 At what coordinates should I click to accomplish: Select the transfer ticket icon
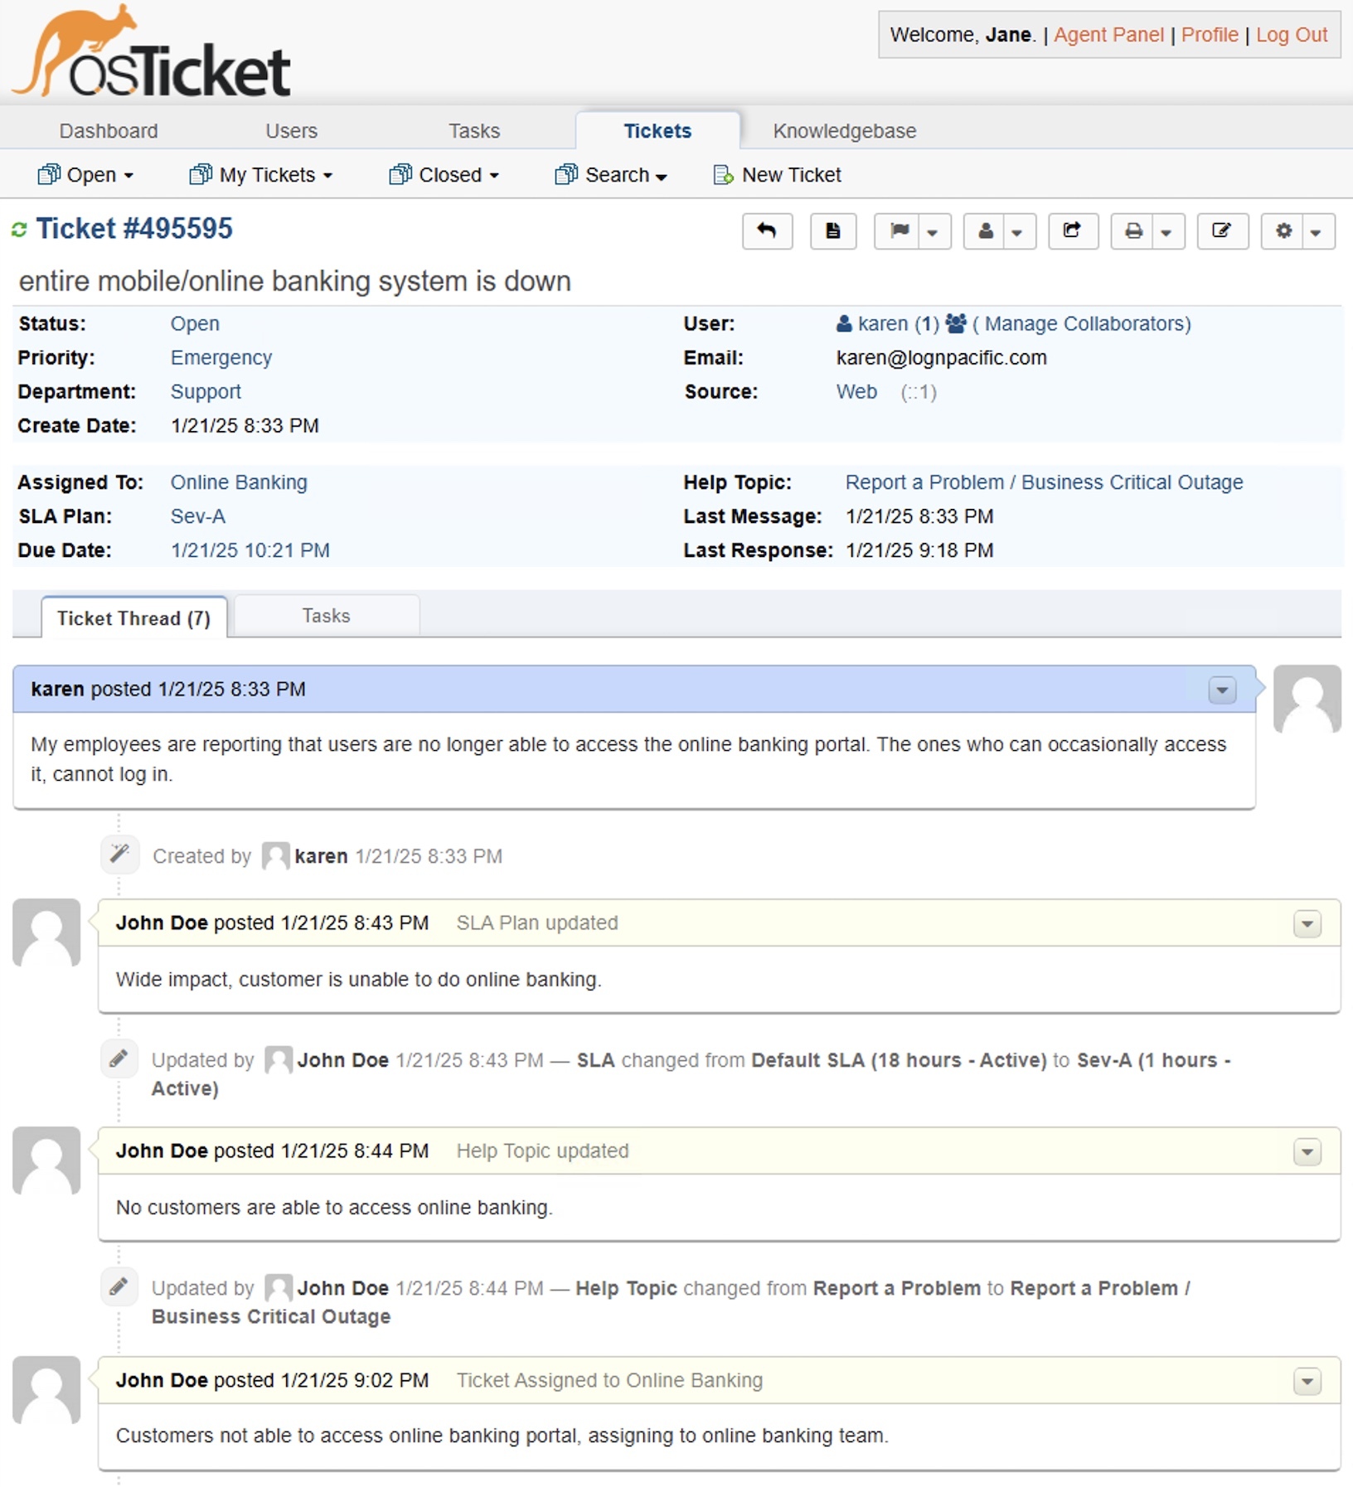click(x=1073, y=231)
